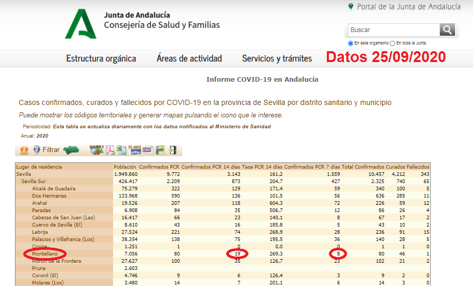Open Estructura orgánica menu
Screen dimensions: 473x286
point(101,58)
